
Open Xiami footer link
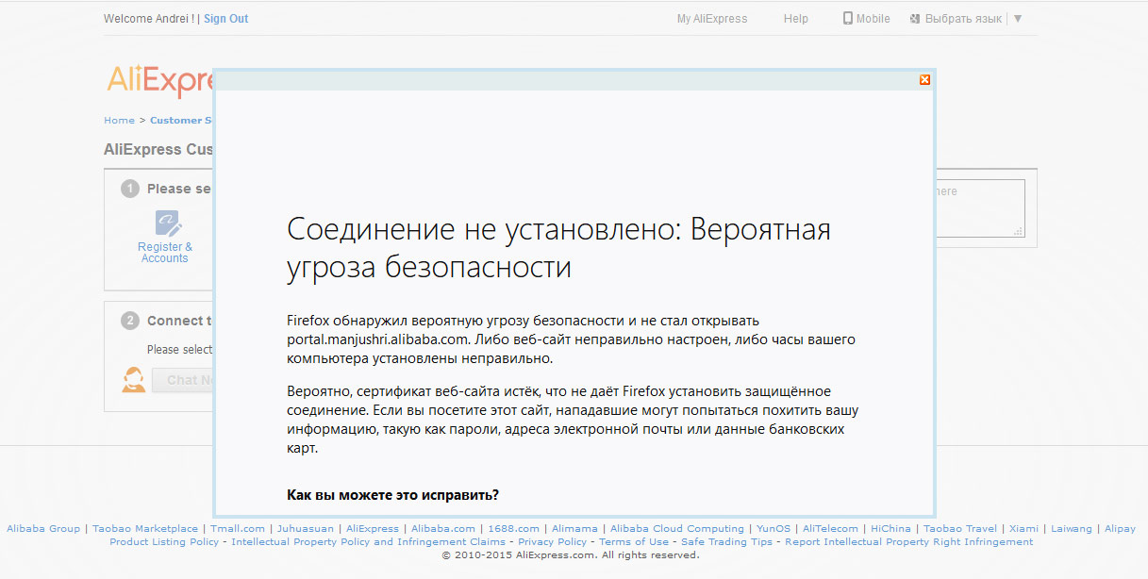[1024, 529]
